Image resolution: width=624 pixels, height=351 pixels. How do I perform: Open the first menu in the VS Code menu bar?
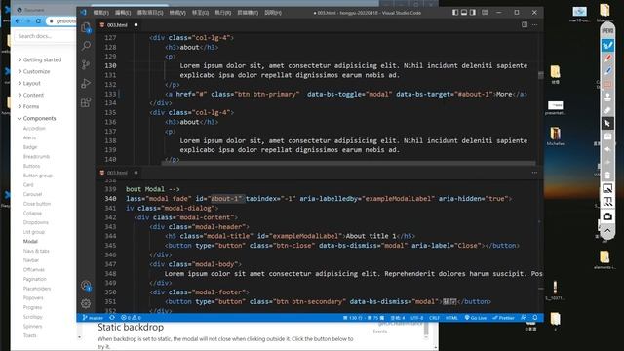[x=101, y=13]
